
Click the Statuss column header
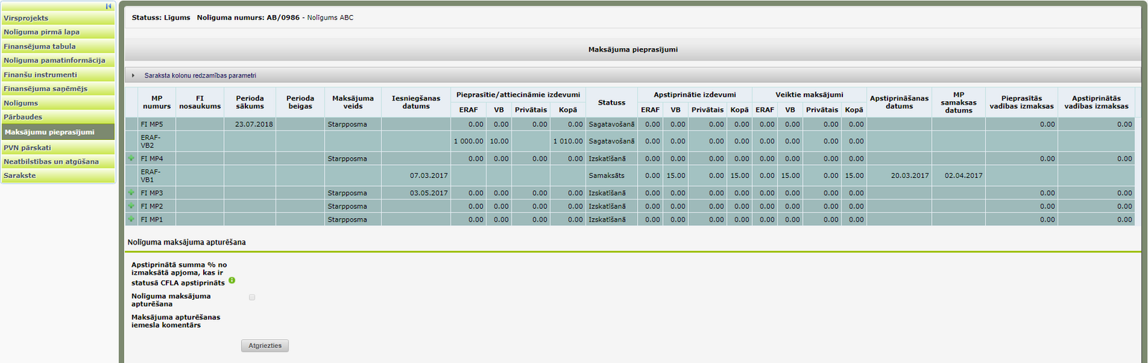pyautogui.click(x=611, y=103)
